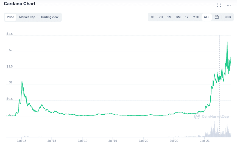This screenshot has width=237, height=144.
Task: Choose the 3M time range
Action: (178, 17)
